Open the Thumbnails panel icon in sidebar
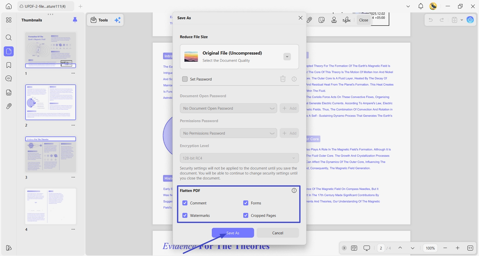Viewport: 479px width, 256px height. pos(9,51)
